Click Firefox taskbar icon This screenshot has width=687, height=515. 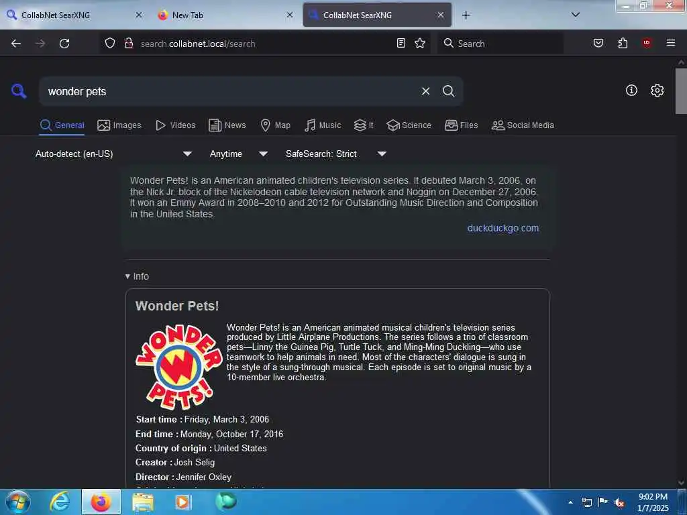(101, 502)
